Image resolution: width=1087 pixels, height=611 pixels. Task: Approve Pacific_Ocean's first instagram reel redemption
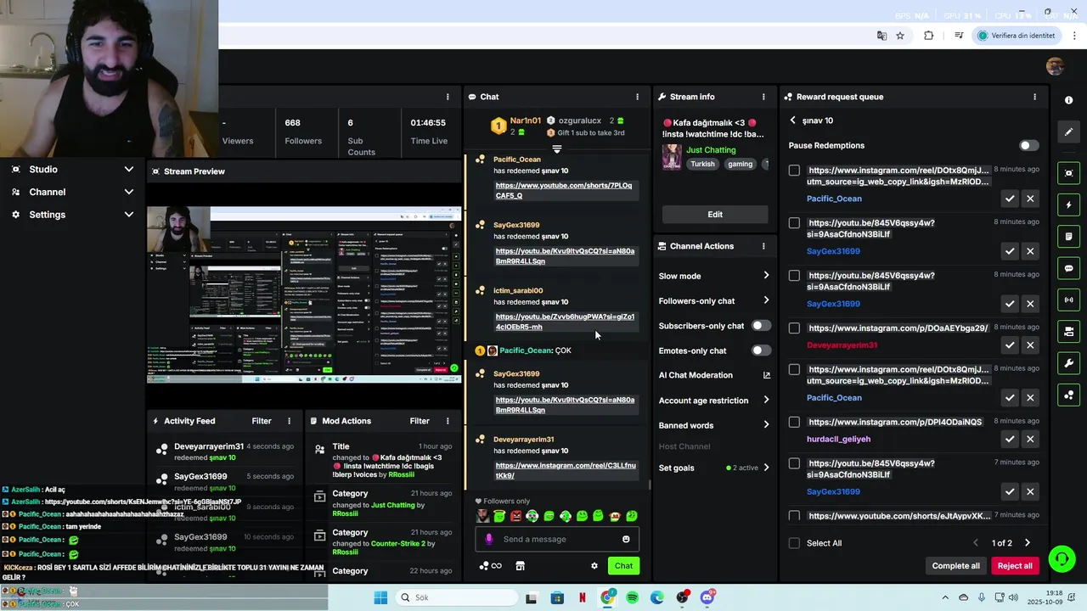click(x=1010, y=199)
